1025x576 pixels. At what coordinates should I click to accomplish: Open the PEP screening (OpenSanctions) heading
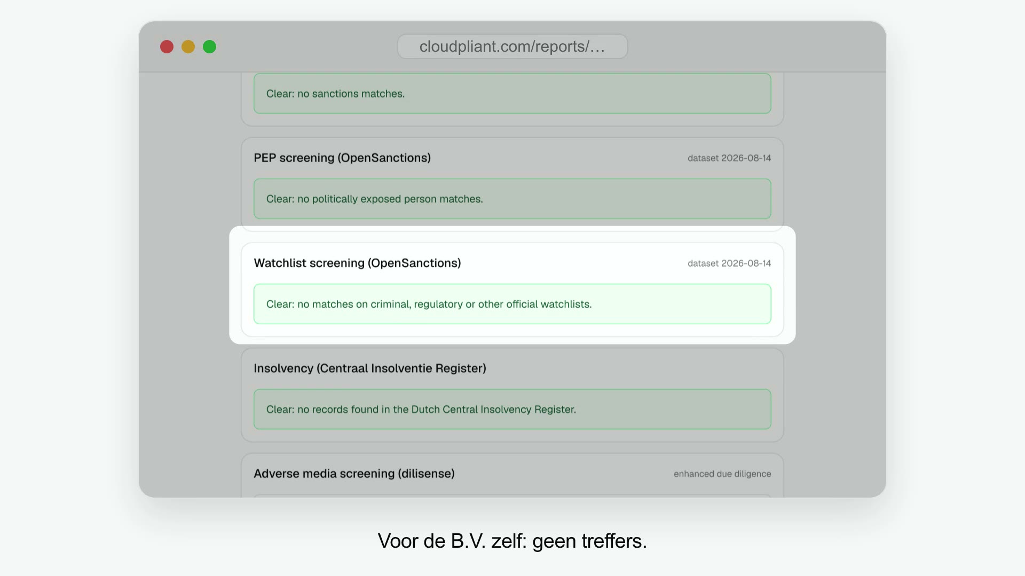pos(342,158)
